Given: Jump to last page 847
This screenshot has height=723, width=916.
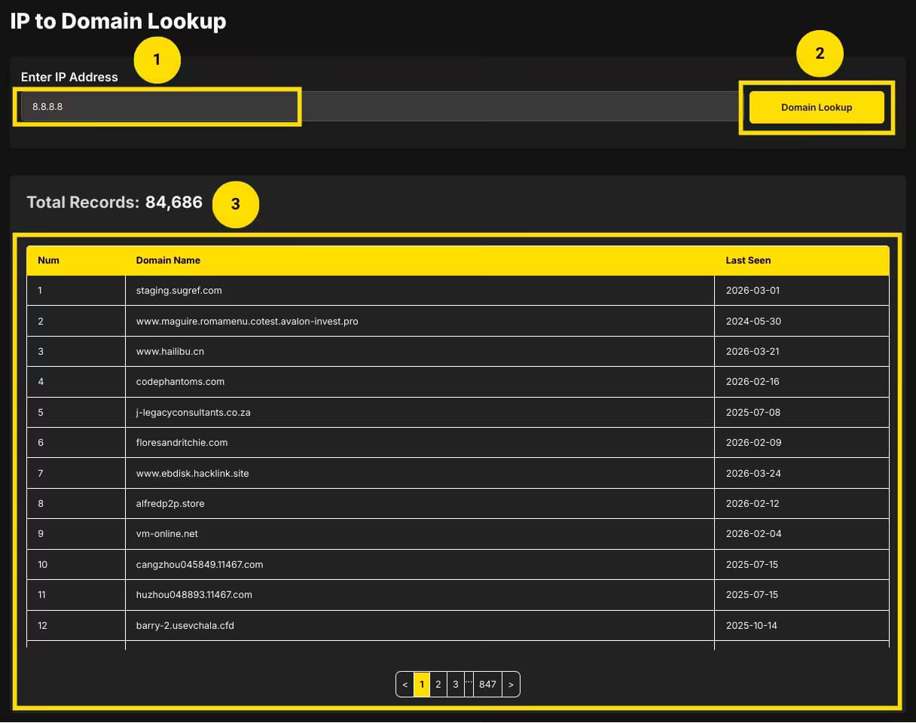Looking at the screenshot, I should tap(488, 685).
